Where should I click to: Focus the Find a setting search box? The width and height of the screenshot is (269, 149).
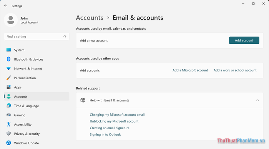click(37, 36)
